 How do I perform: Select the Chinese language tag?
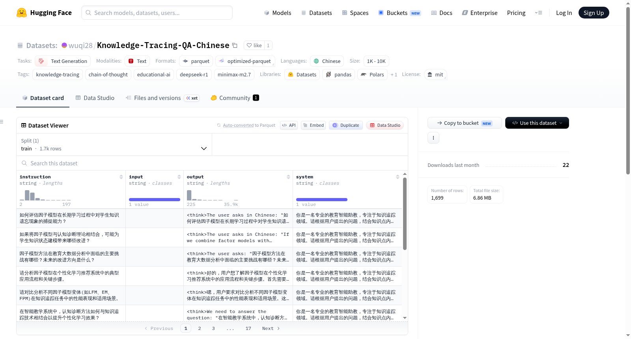327,61
